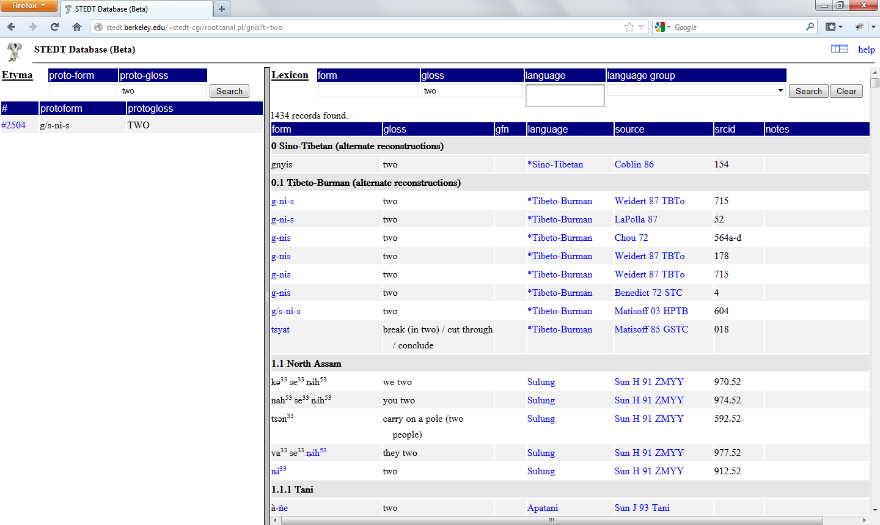The image size is (880, 525).
Task: Open the Firefox application menu
Action: pyautogui.click(x=29, y=6)
